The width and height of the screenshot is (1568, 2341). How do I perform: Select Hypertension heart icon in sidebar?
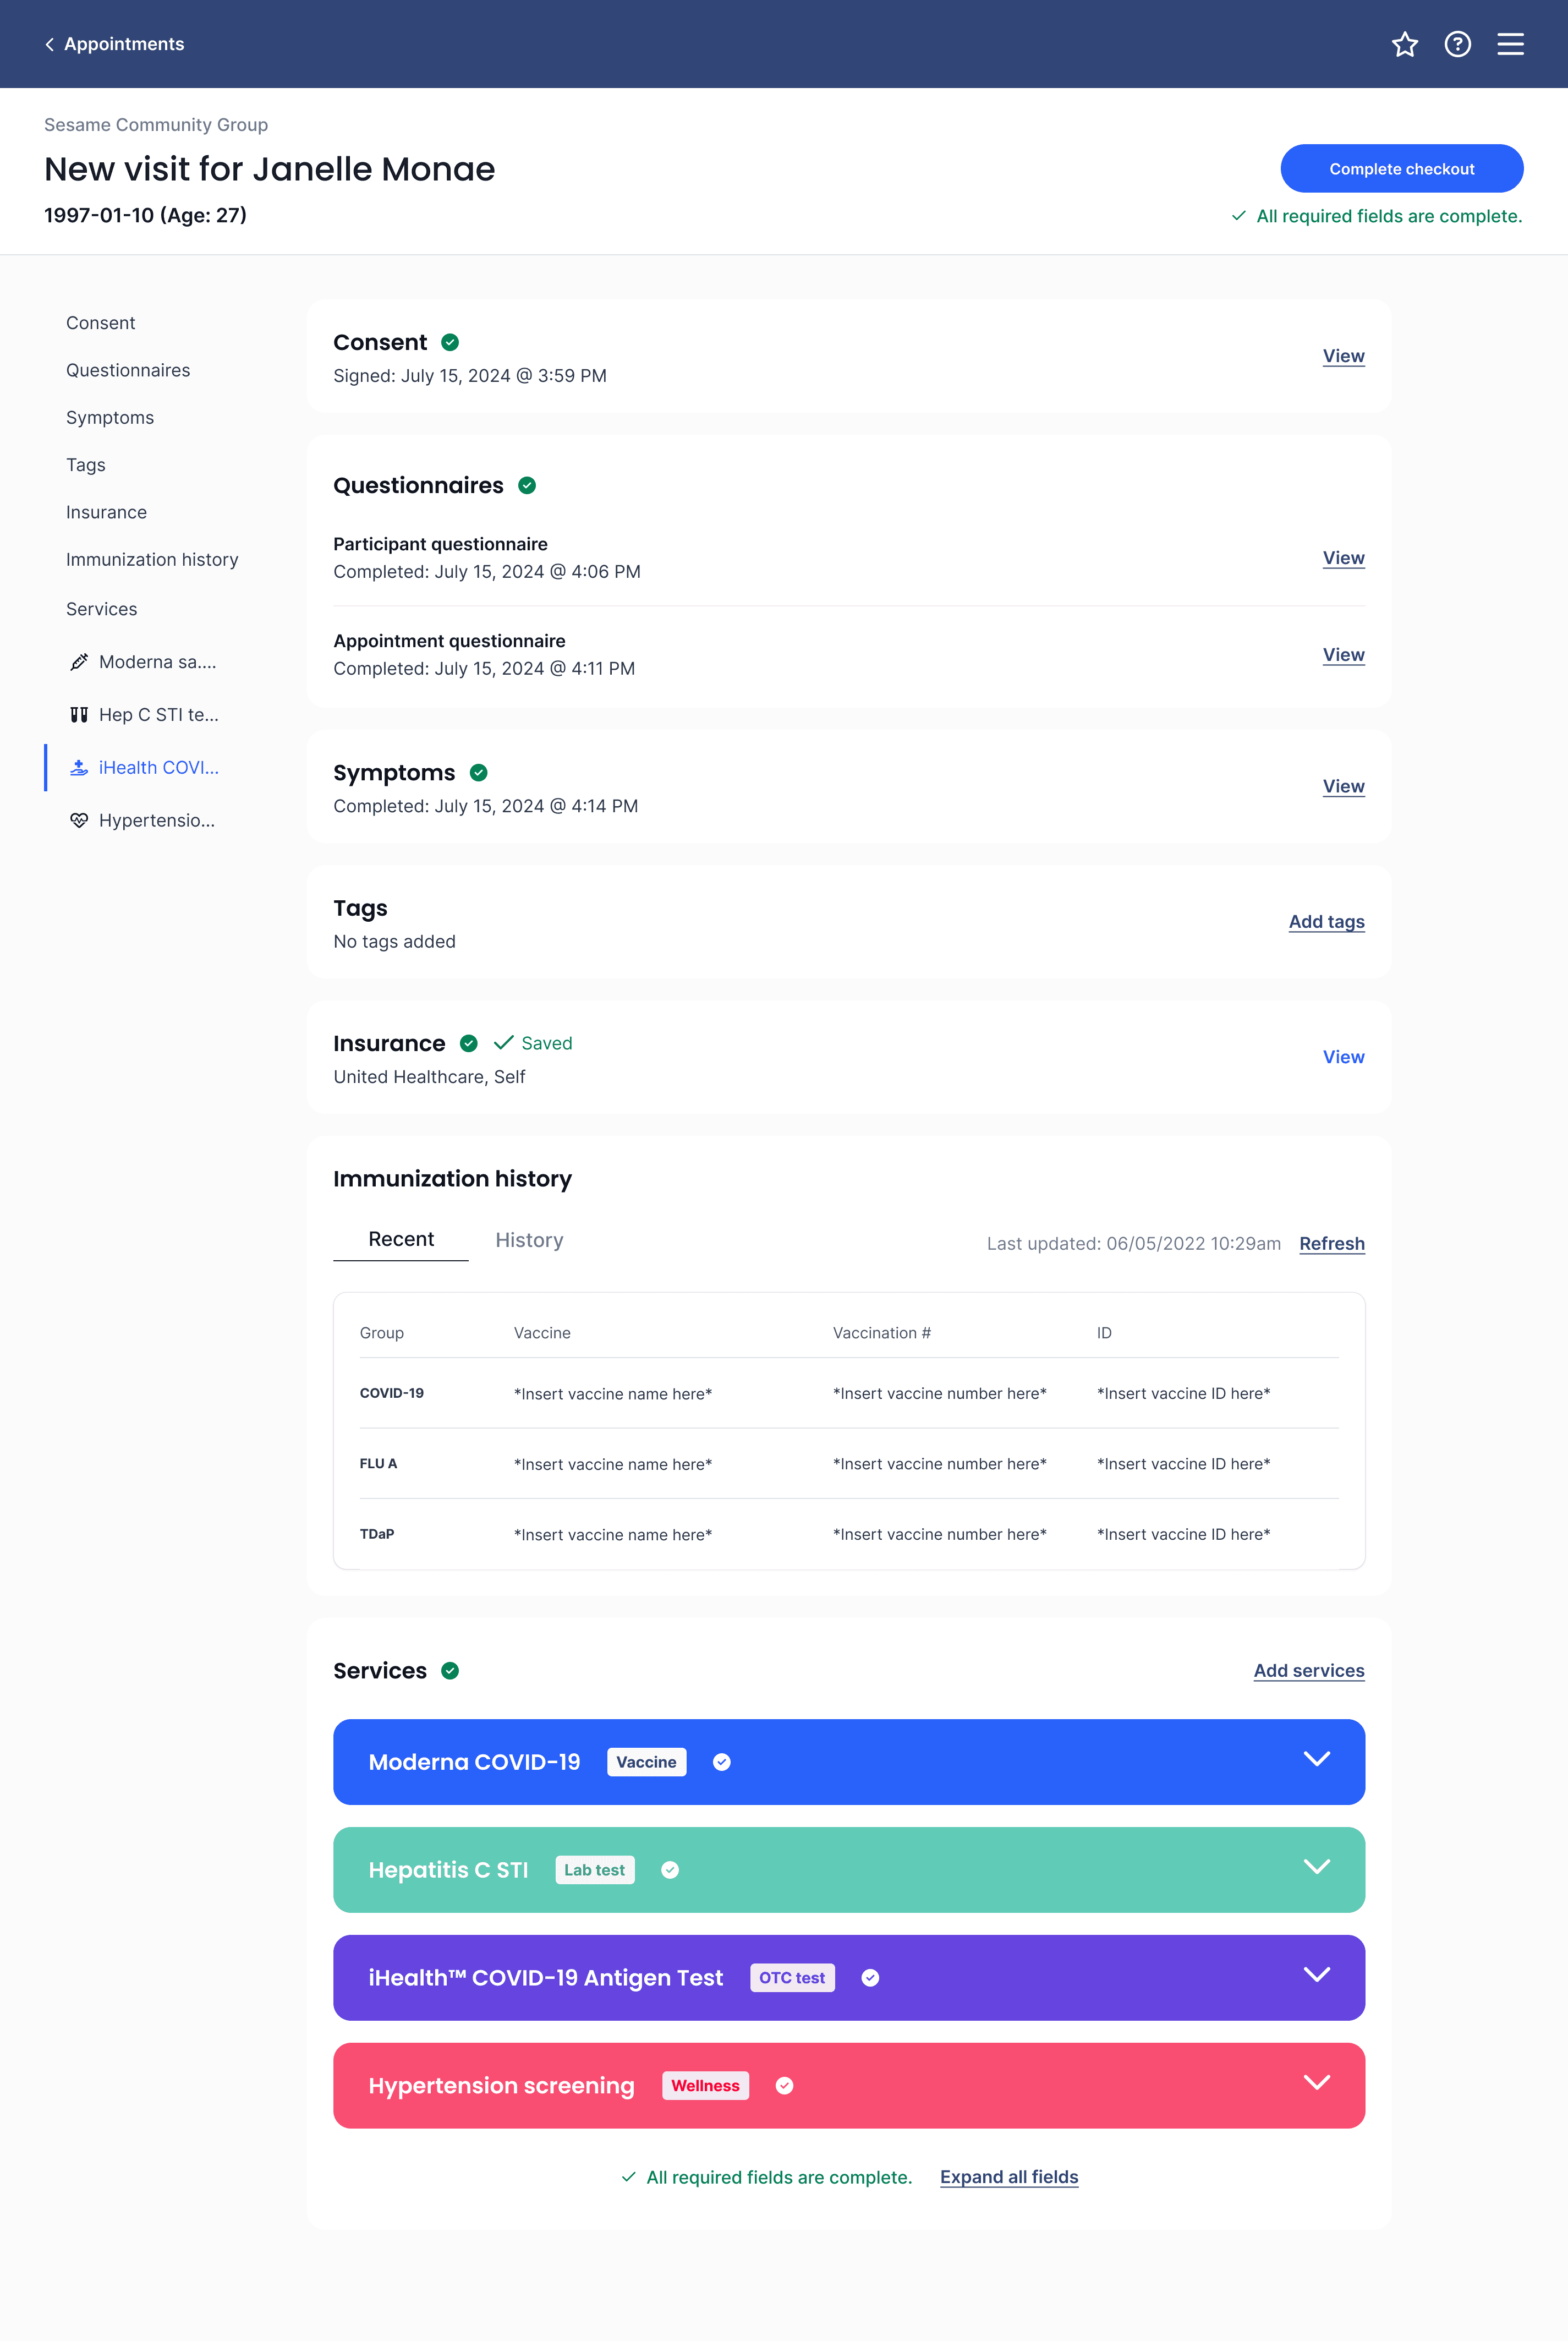79,821
